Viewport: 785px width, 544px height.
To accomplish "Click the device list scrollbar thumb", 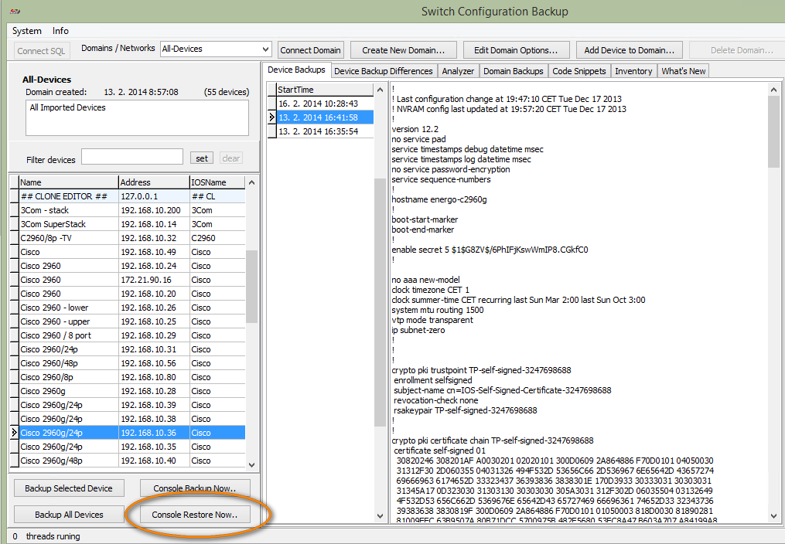I will (x=252, y=286).
